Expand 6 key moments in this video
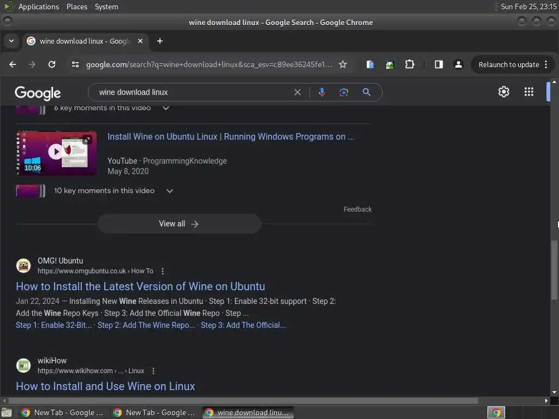559x419 pixels. pos(166,108)
